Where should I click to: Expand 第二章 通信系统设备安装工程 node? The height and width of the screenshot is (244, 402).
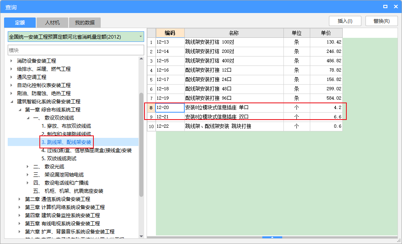coord(20,199)
